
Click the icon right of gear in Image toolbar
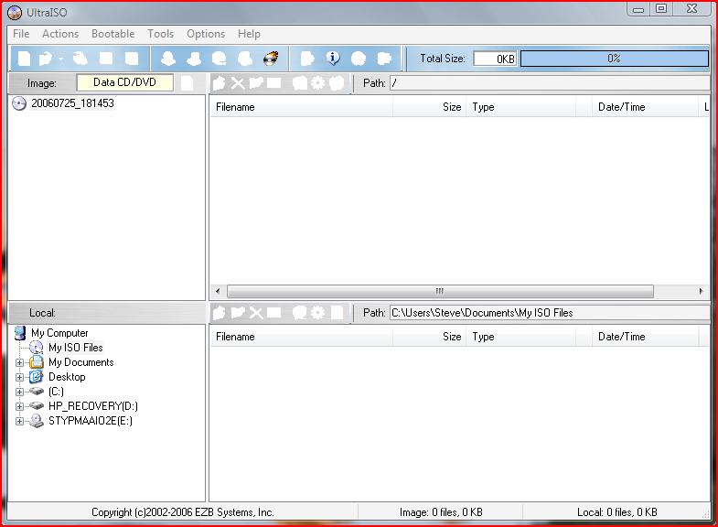point(337,83)
